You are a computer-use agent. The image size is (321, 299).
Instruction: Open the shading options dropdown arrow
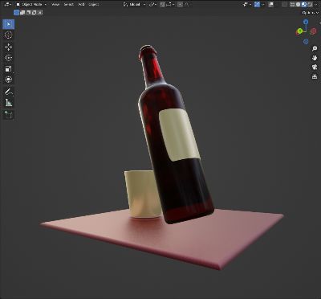point(315,4)
